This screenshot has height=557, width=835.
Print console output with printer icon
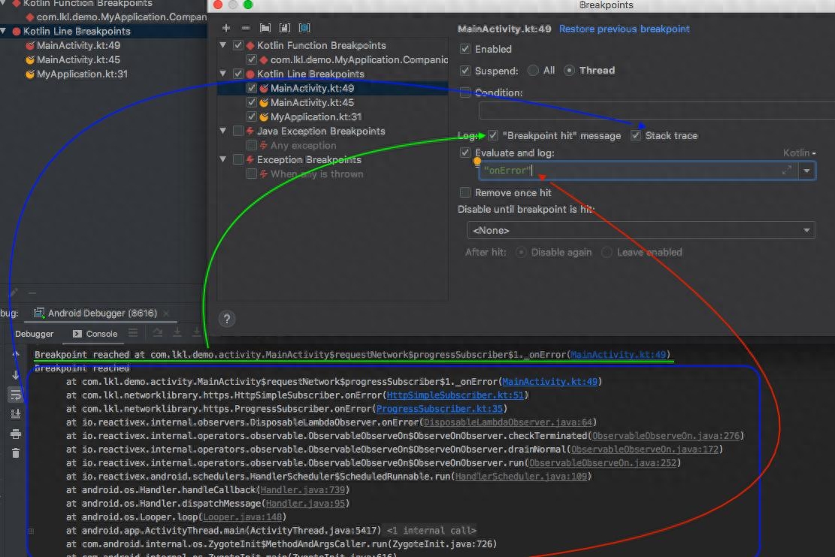tap(16, 434)
